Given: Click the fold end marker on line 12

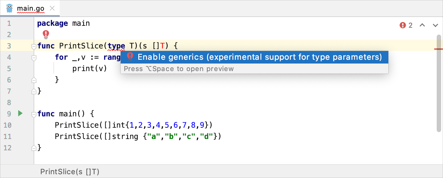Looking at the screenshot, I should [x=34, y=147].
